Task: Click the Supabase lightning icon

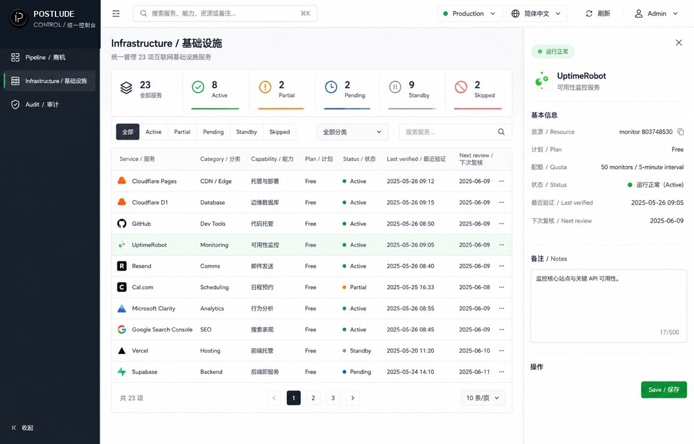Action: 121,372
